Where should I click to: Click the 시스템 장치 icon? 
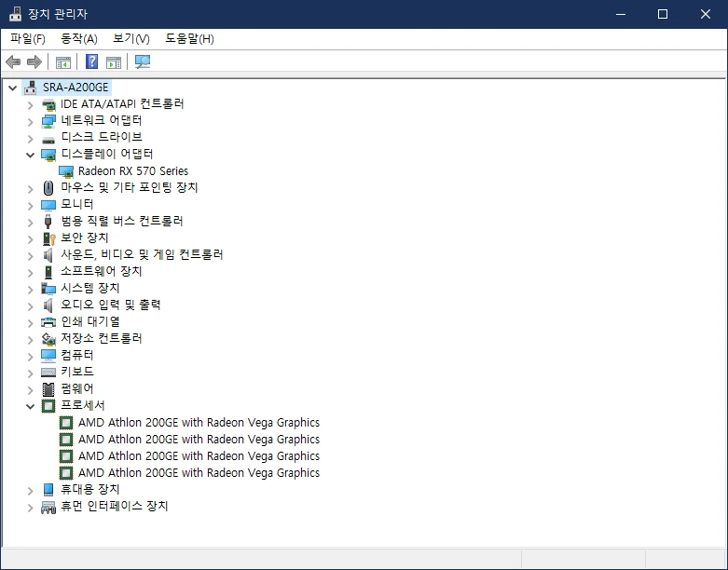tap(48, 289)
